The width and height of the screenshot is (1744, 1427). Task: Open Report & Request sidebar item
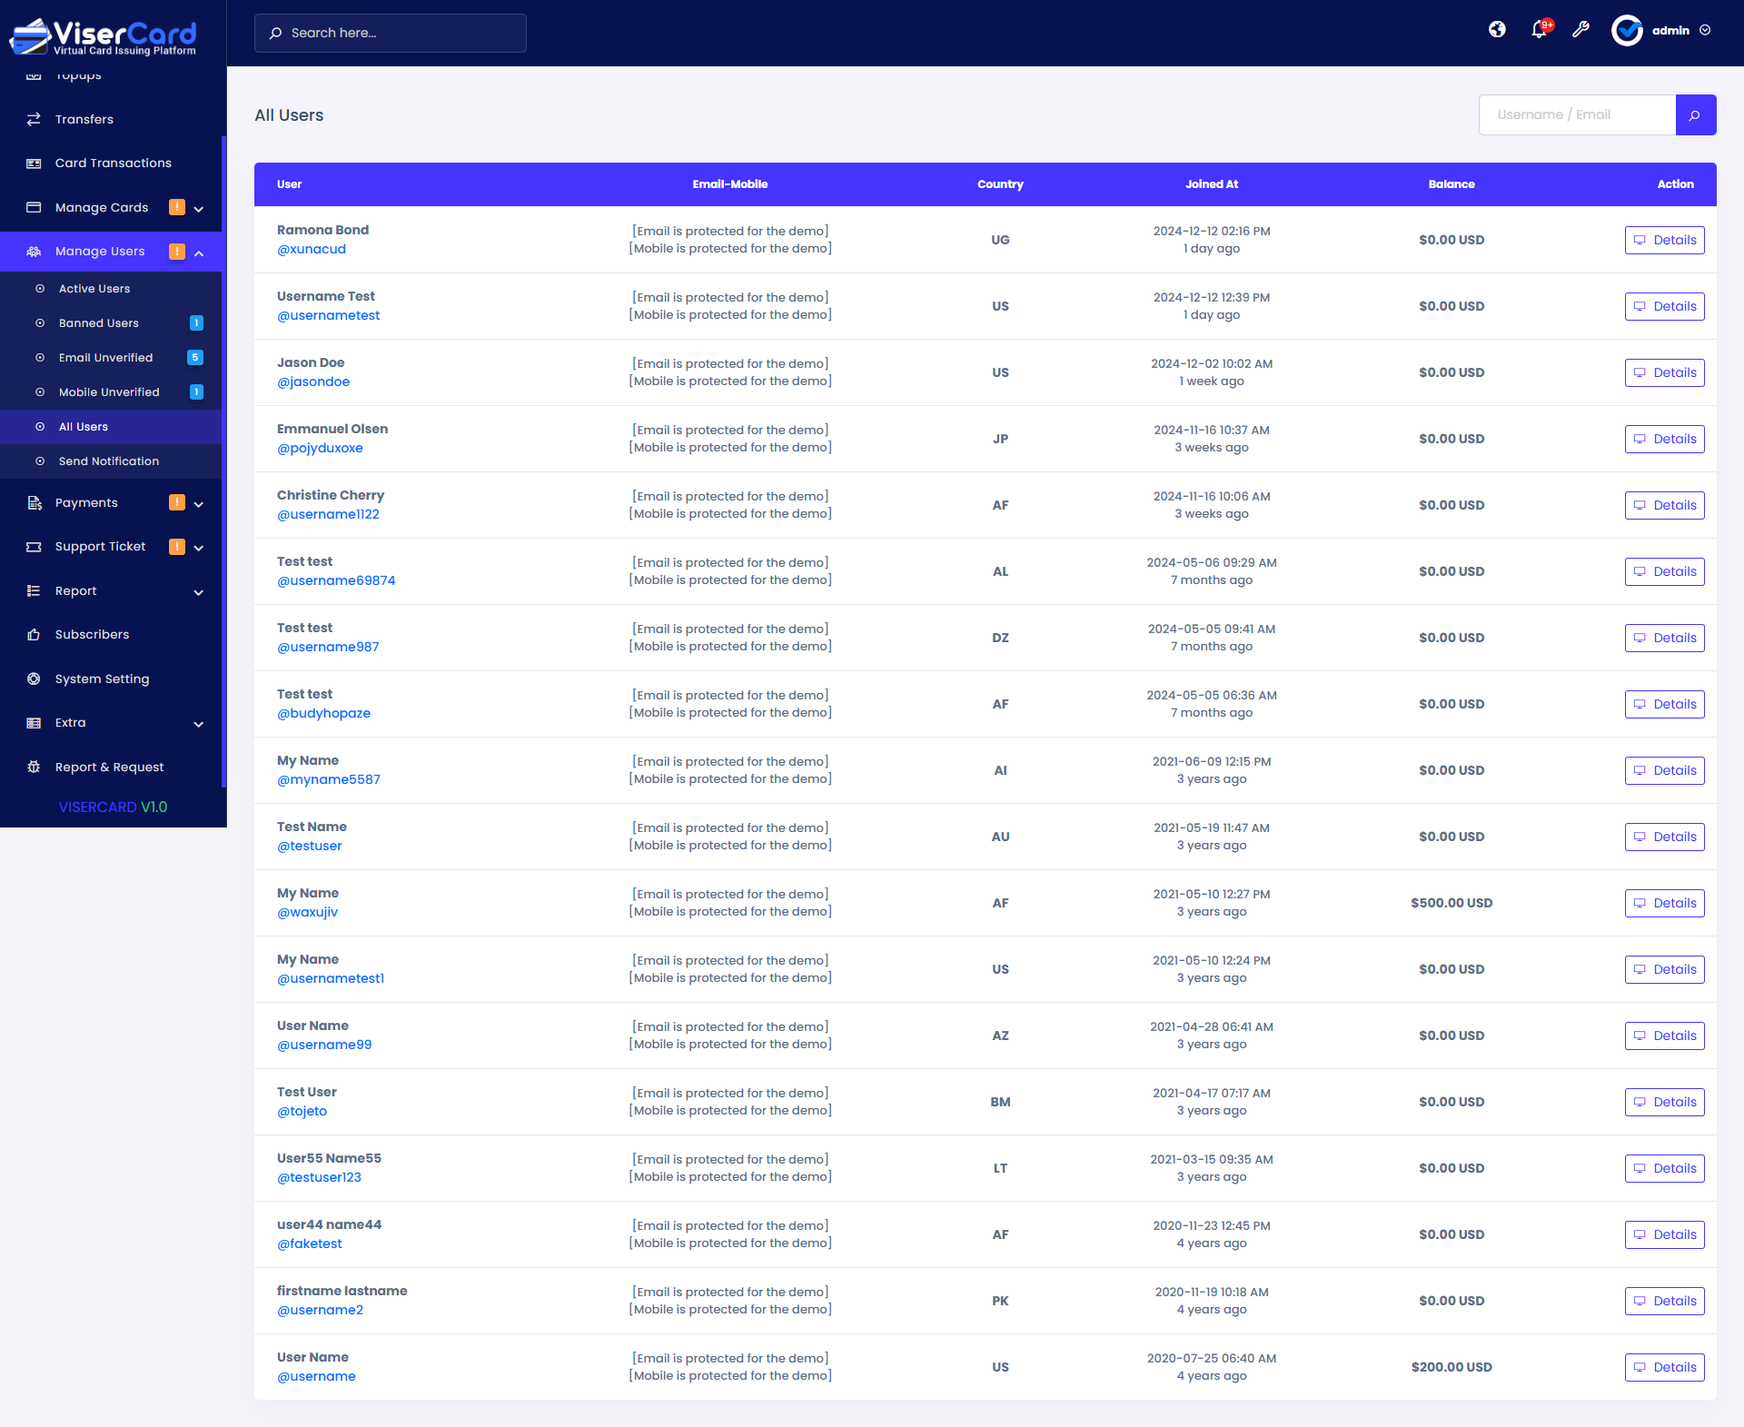pyautogui.click(x=109, y=768)
